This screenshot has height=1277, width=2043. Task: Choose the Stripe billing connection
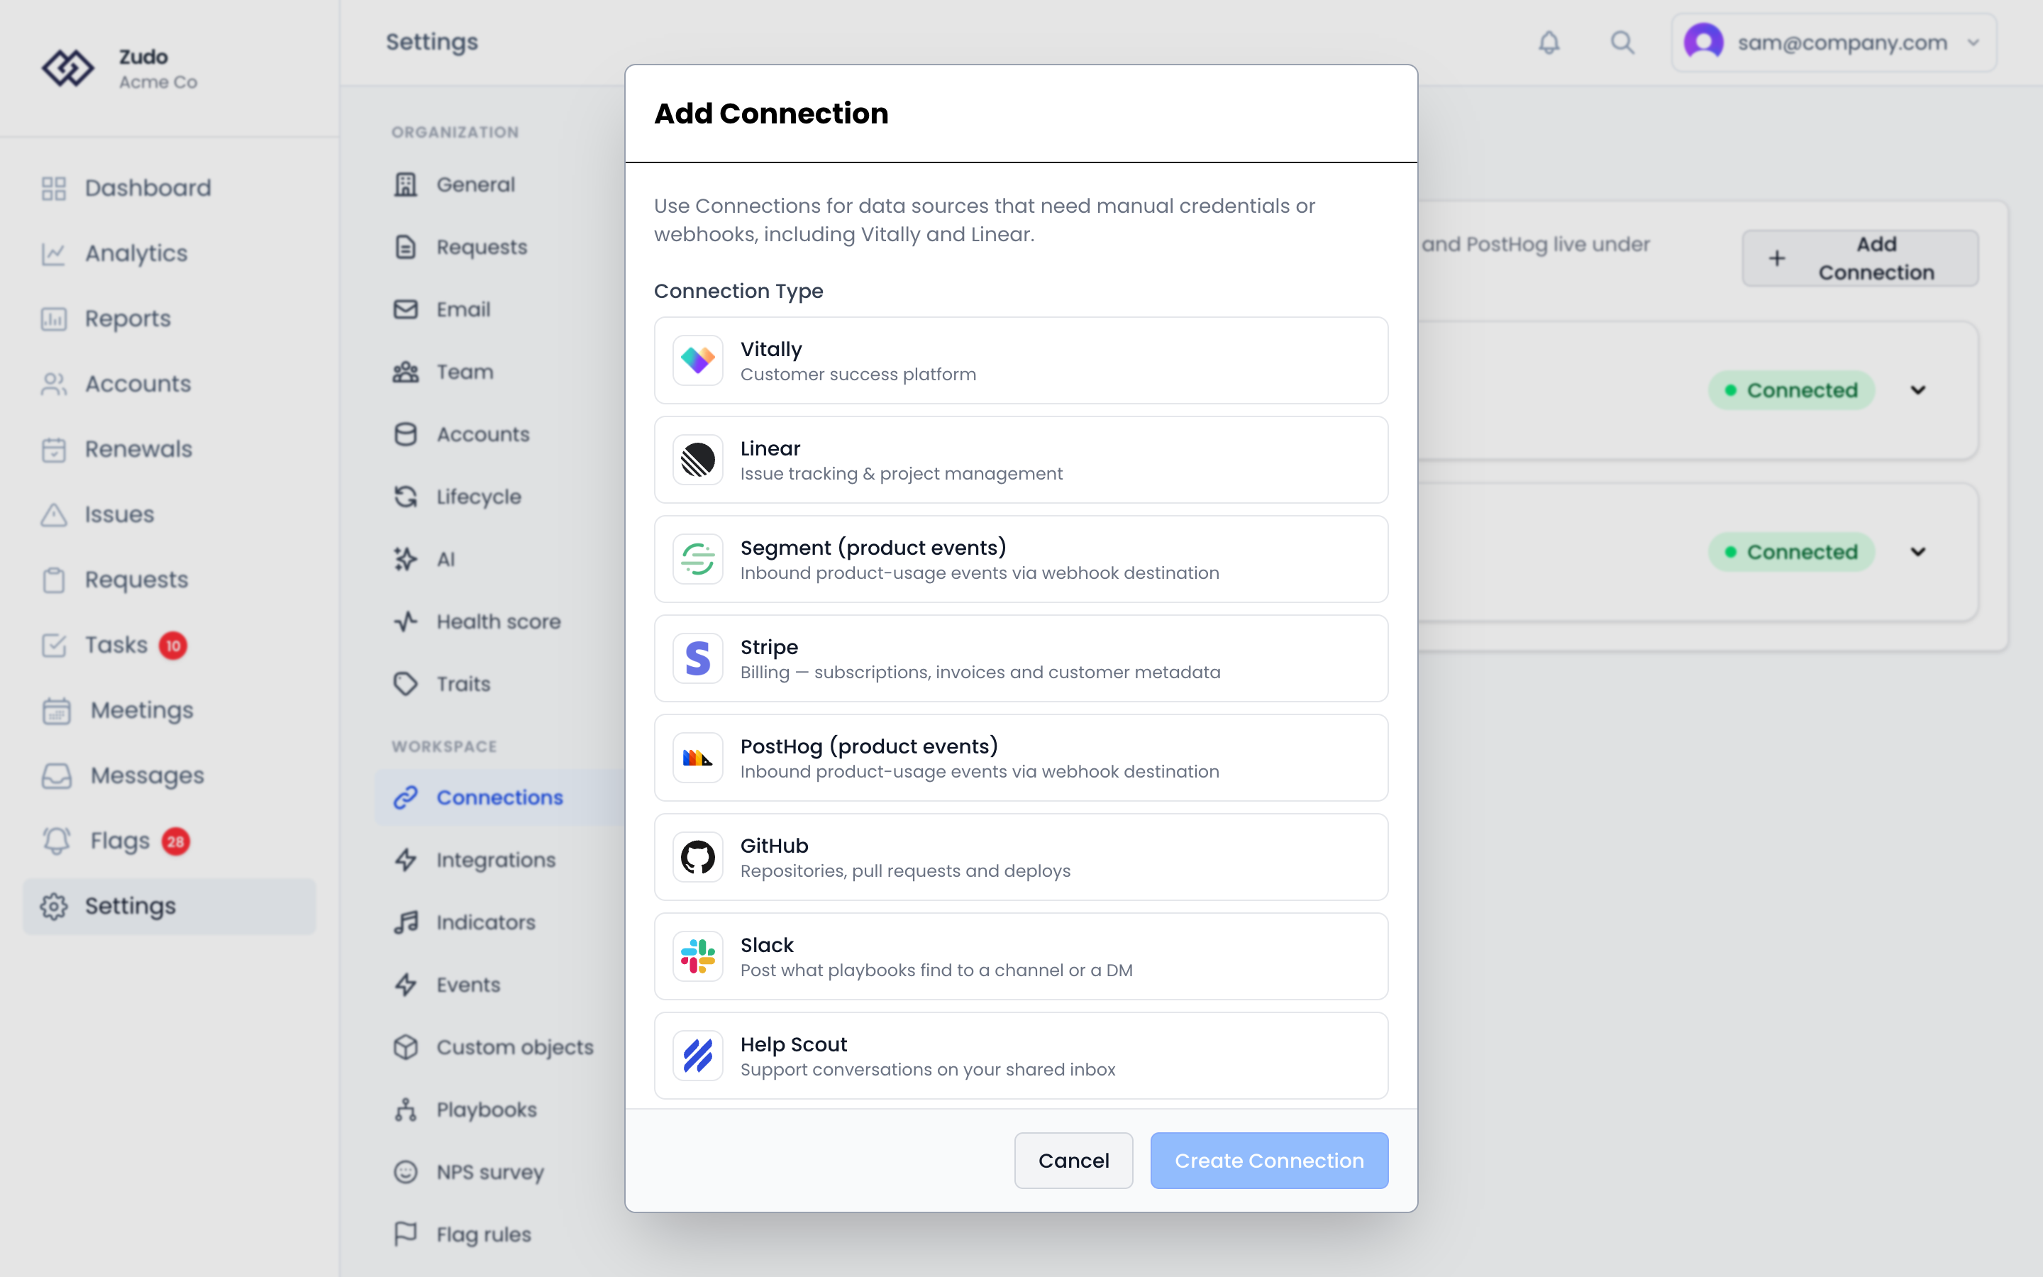pyautogui.click(x=1021, y=659)
